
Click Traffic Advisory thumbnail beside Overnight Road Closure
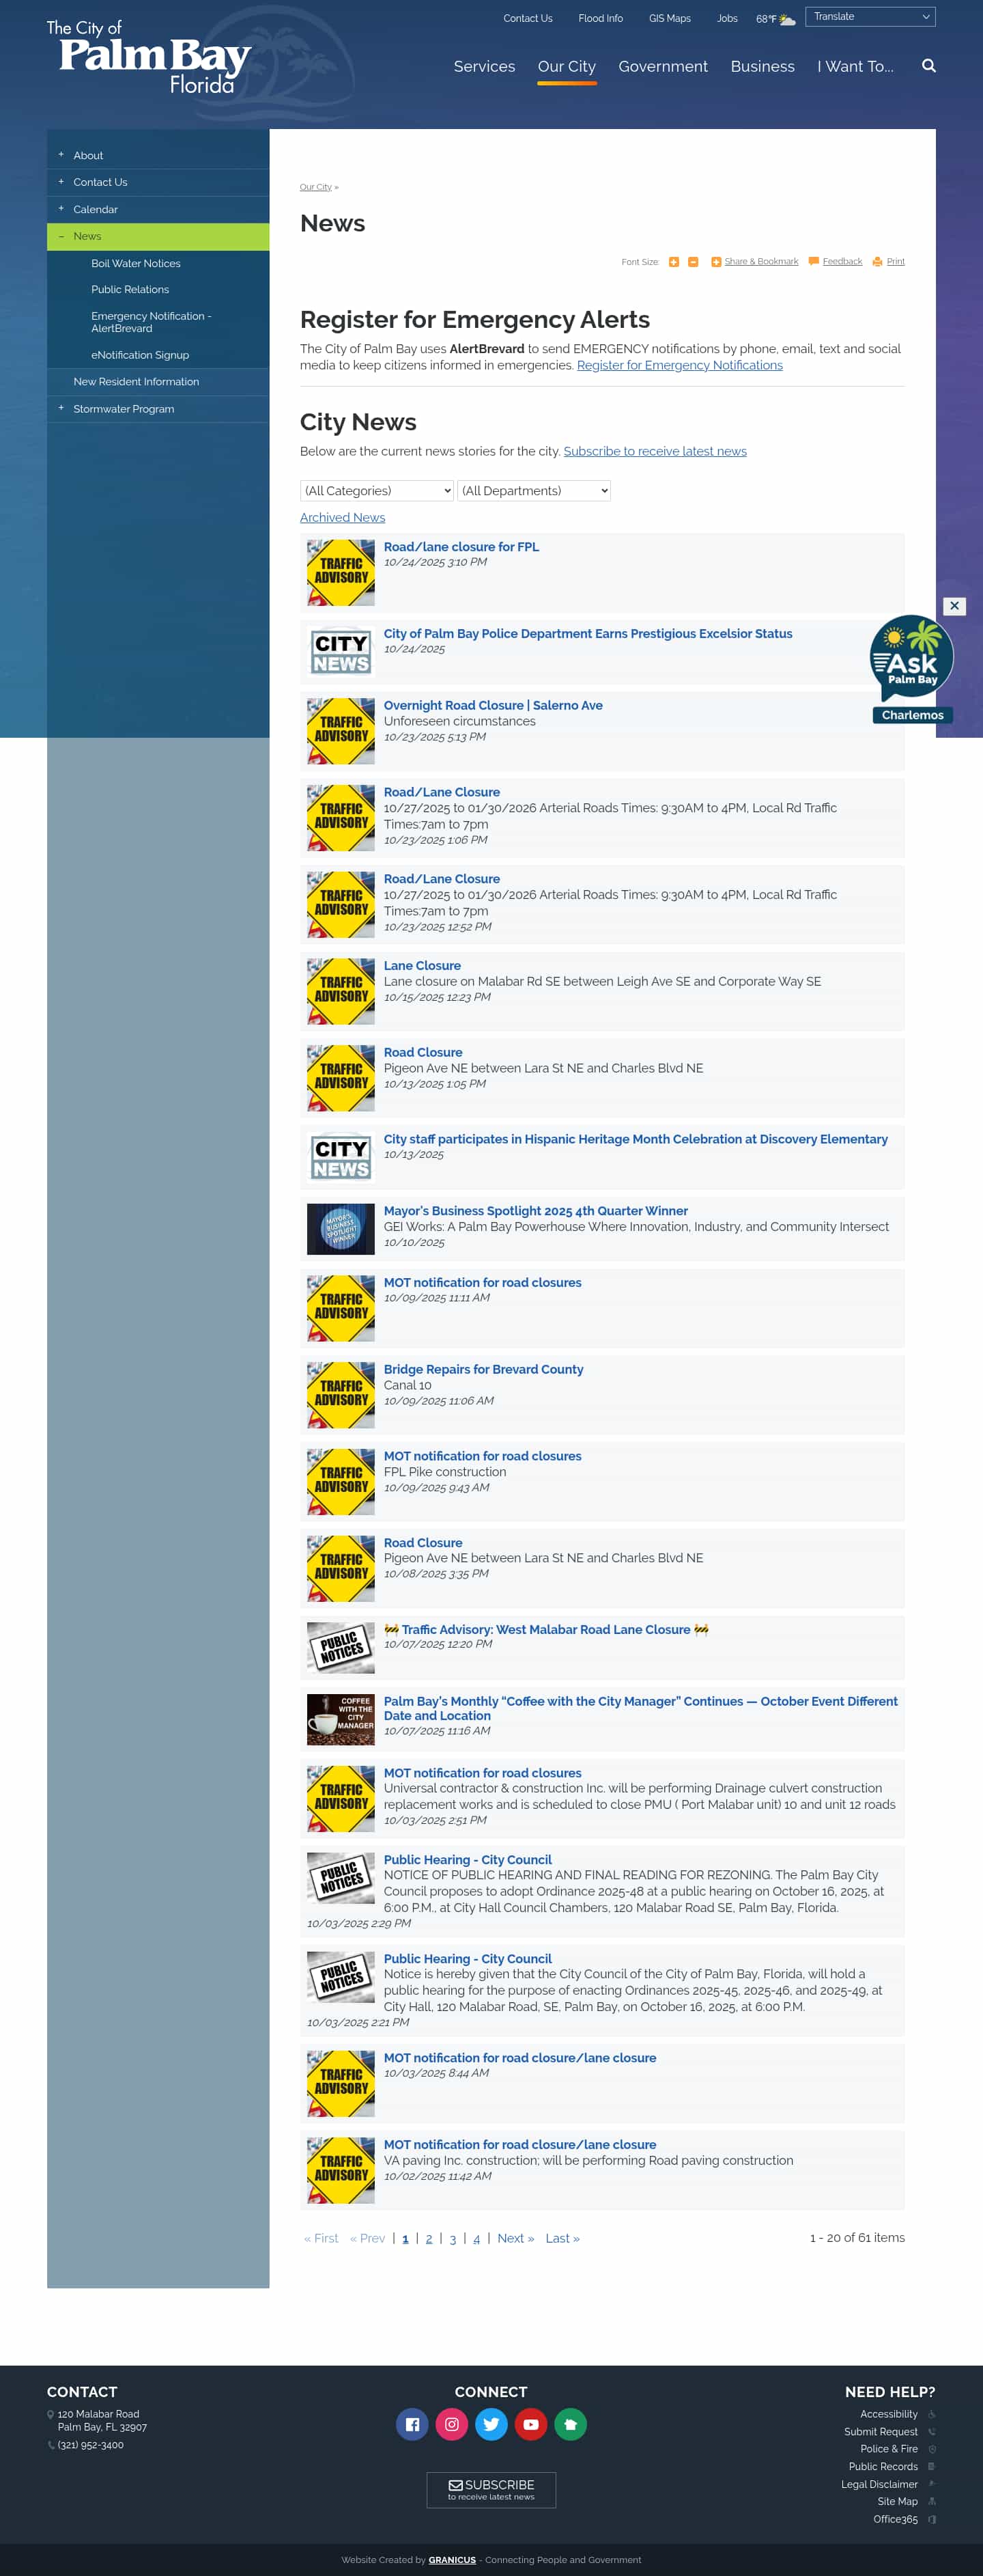341,731
